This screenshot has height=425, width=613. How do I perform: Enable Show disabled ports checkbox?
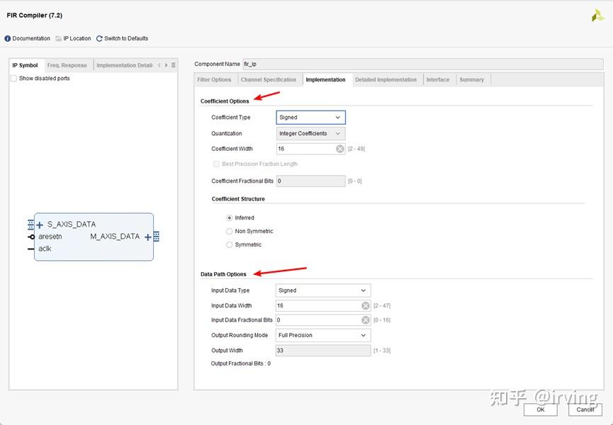click(x=13, y=78)
